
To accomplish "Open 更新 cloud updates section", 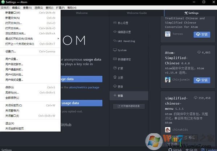I will (x=129, y=87).
